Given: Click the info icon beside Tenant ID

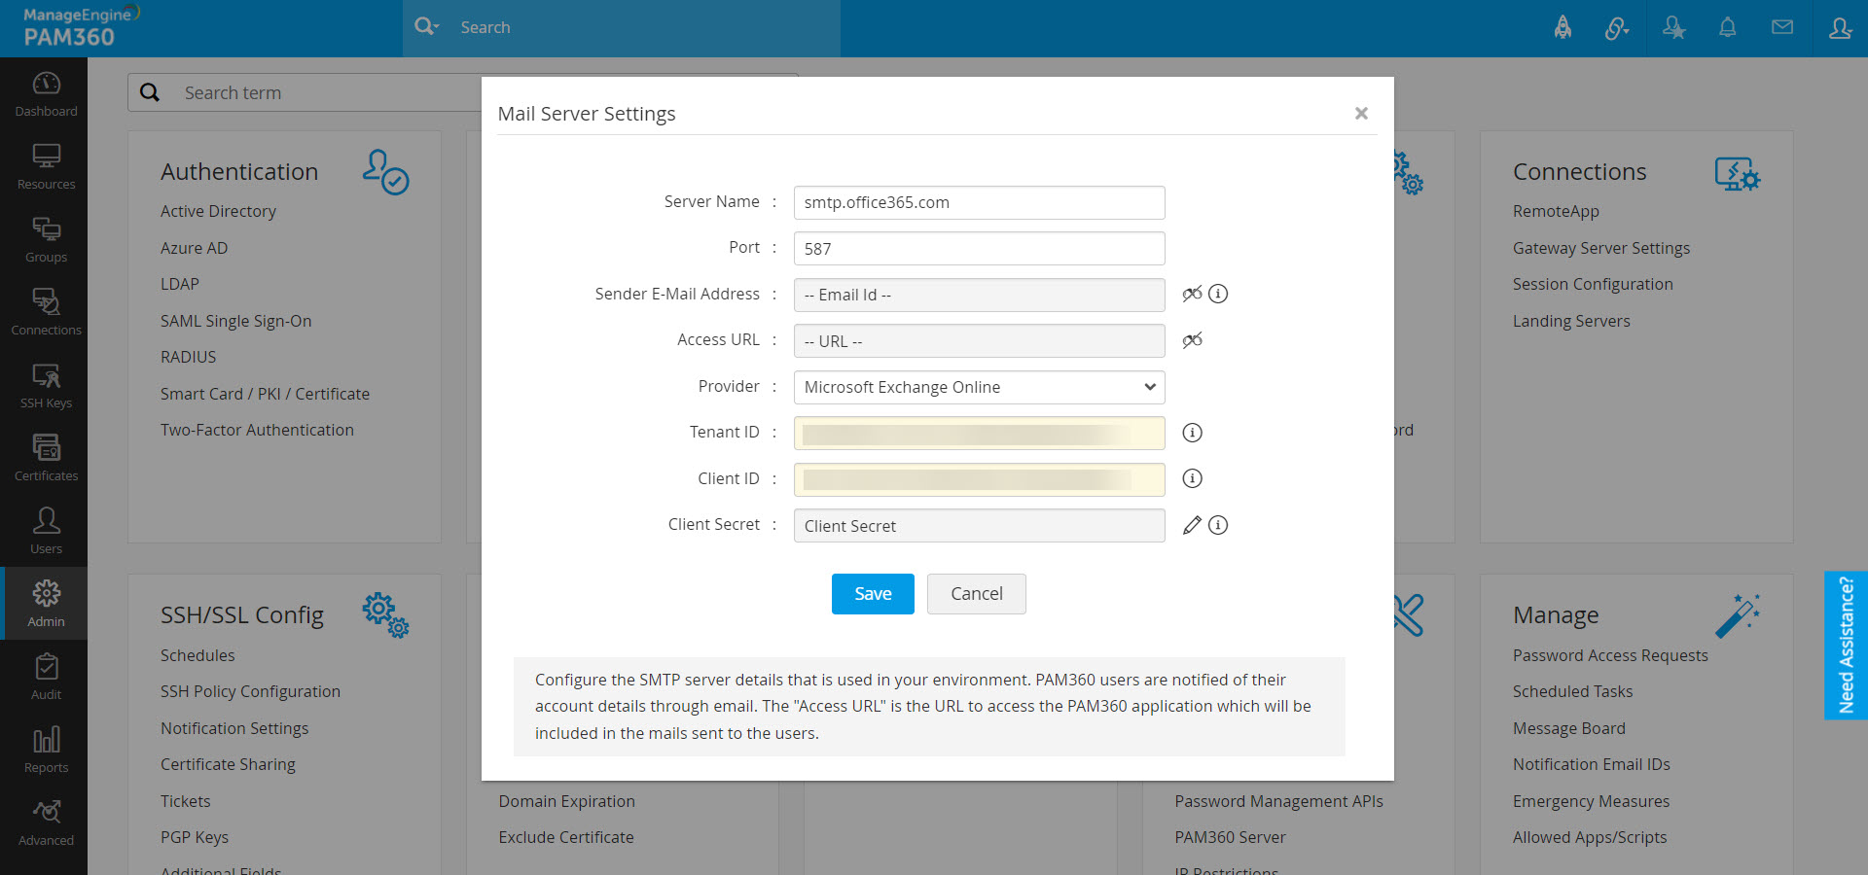Looking at the screenshot, I should (x=1192, y=433).
